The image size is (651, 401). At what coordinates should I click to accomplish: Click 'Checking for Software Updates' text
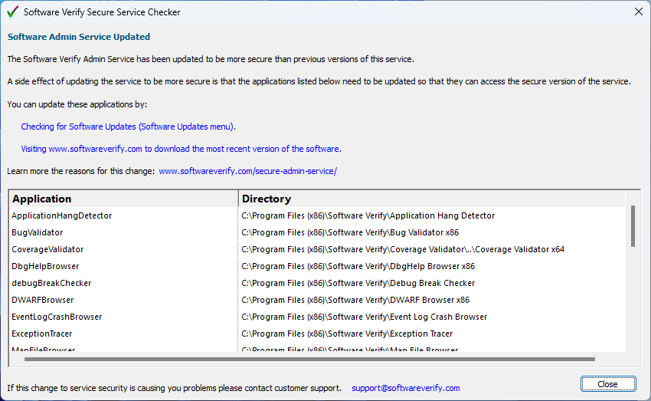point(129,127)
